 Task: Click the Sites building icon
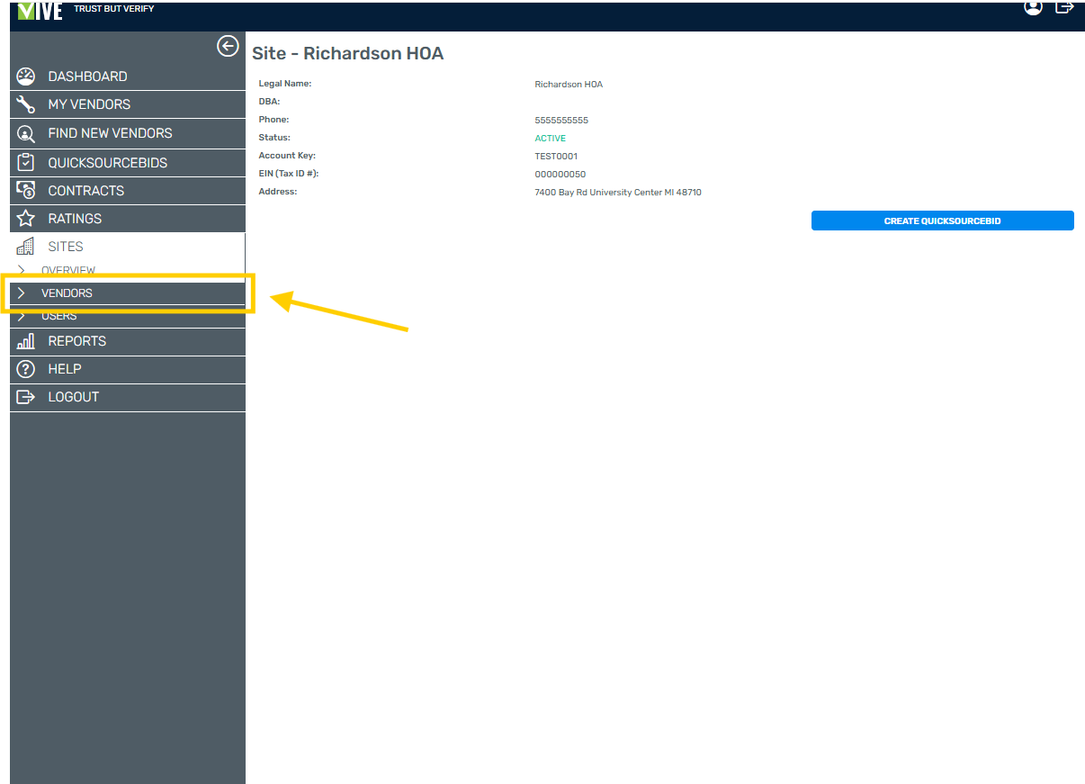click(x=26, y=247)
